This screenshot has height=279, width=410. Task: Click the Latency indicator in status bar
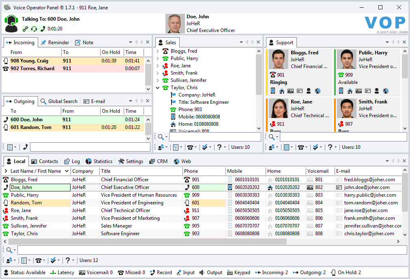click(62, 273)
